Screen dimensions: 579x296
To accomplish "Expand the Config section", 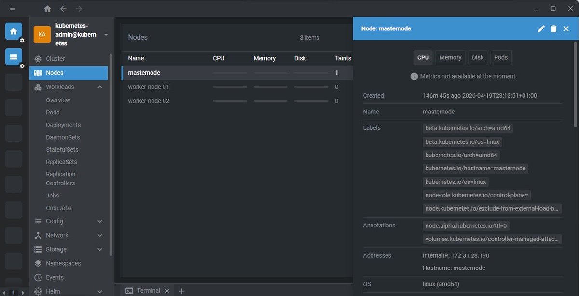I will [100, 221].
